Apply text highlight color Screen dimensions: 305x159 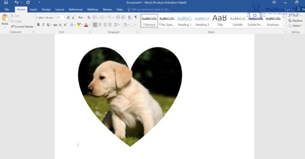click(79, 25)
